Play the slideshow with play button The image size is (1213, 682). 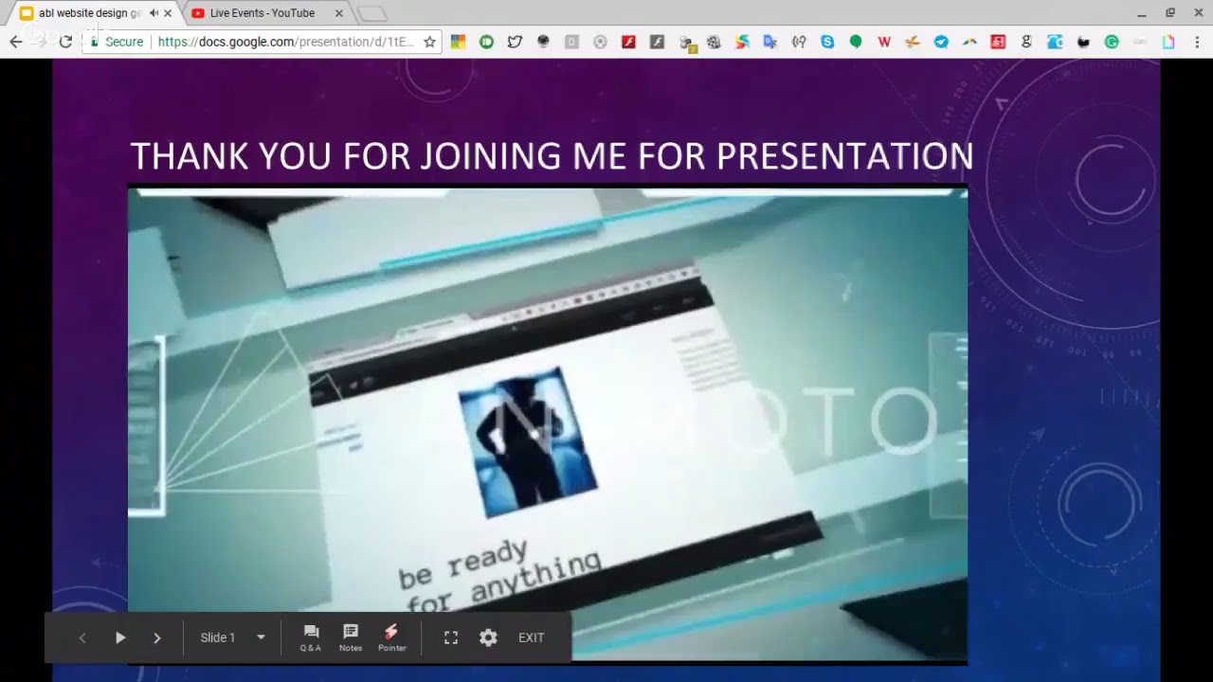pyautogui.click(x=120, y=637)
